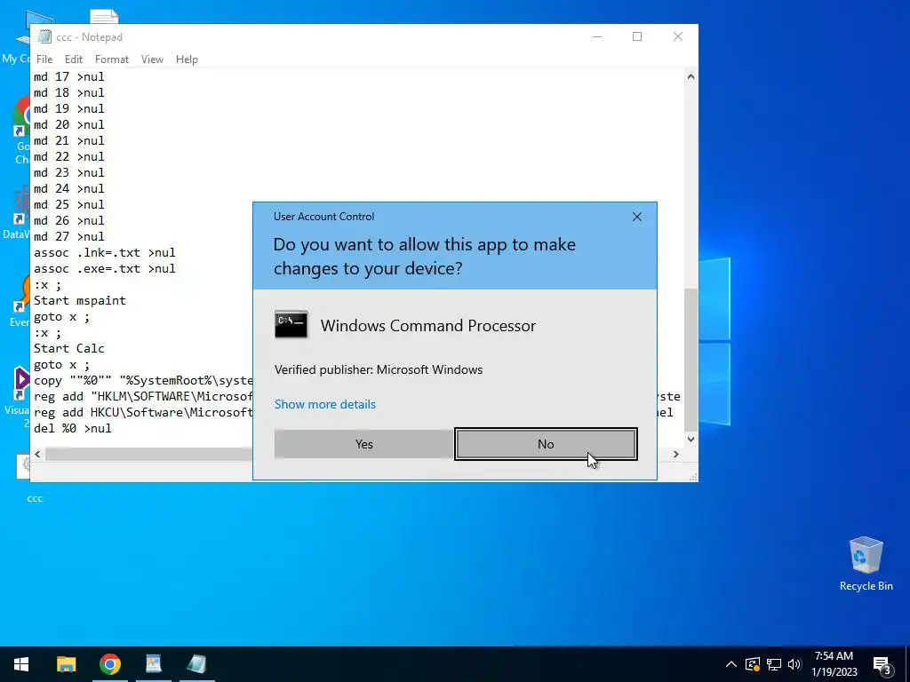Open Notepad's Format menu
The image size is (910, 682).
tap(111, 59)
